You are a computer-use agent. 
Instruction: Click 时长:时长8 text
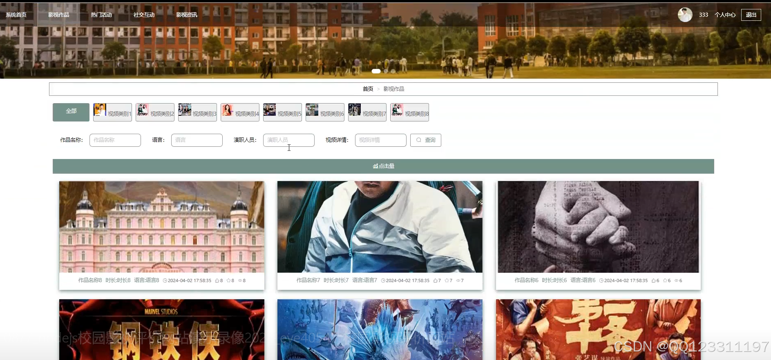point(118,280)
